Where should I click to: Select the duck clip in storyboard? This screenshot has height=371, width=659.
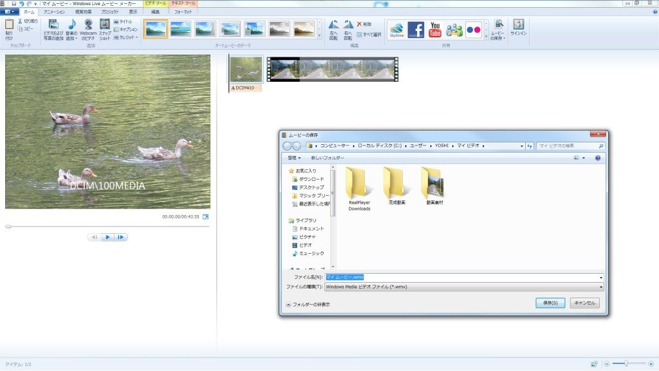pos(246,70)
